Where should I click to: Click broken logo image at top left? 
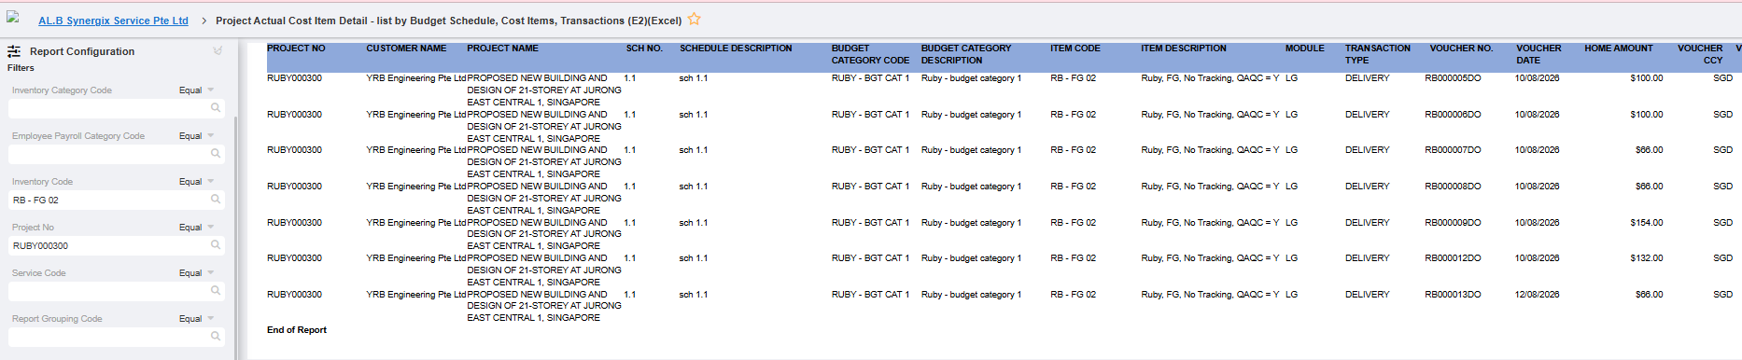[x=13, y=17]
